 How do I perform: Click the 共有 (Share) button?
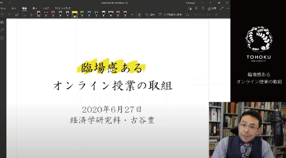212,8
